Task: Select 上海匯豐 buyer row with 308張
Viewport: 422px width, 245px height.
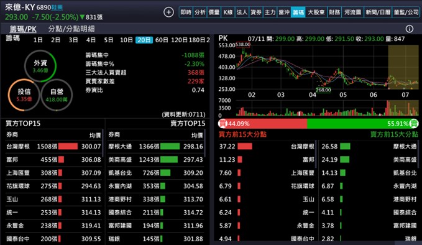Action: point(53,173)
